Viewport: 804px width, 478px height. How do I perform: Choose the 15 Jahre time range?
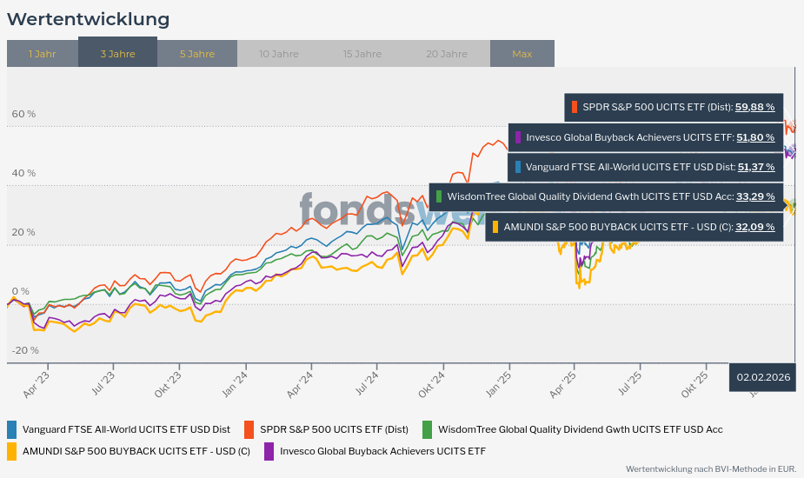click(x=362, y=53)
